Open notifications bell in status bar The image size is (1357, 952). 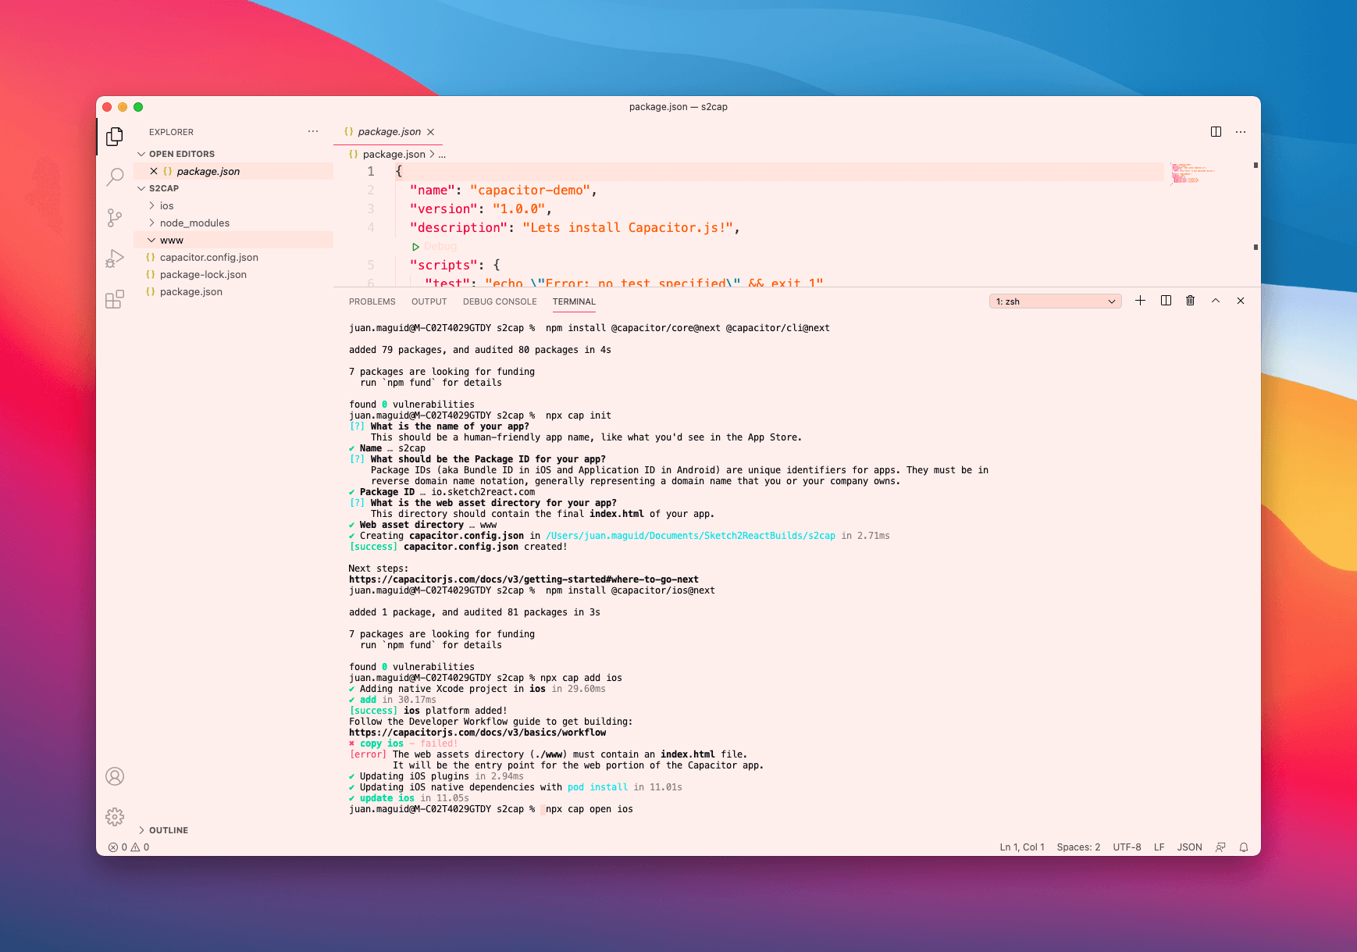coord(1244,847)
